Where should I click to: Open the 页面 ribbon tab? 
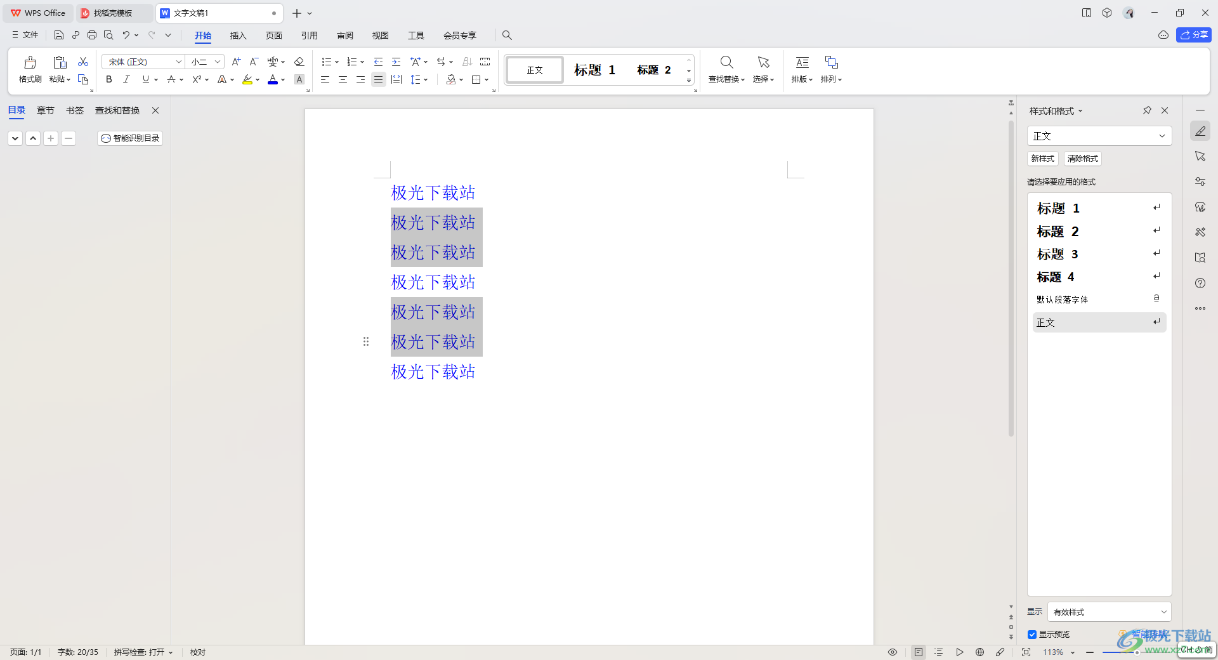point(274,35)
